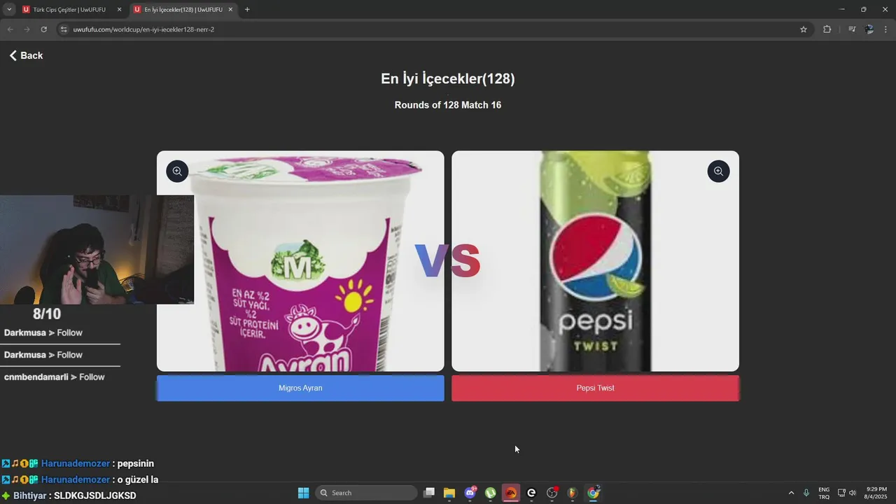Zoom in on the Migros Ayran image

177,171
